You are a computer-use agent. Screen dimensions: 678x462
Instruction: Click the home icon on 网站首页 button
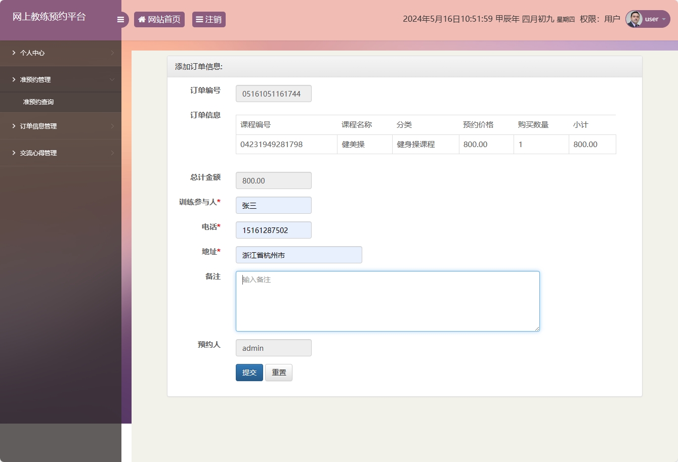[x=142, y=19]
